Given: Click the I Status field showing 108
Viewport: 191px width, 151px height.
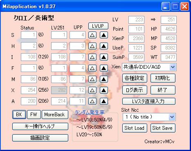Looking at the screenshot, I should pos(29,57).
